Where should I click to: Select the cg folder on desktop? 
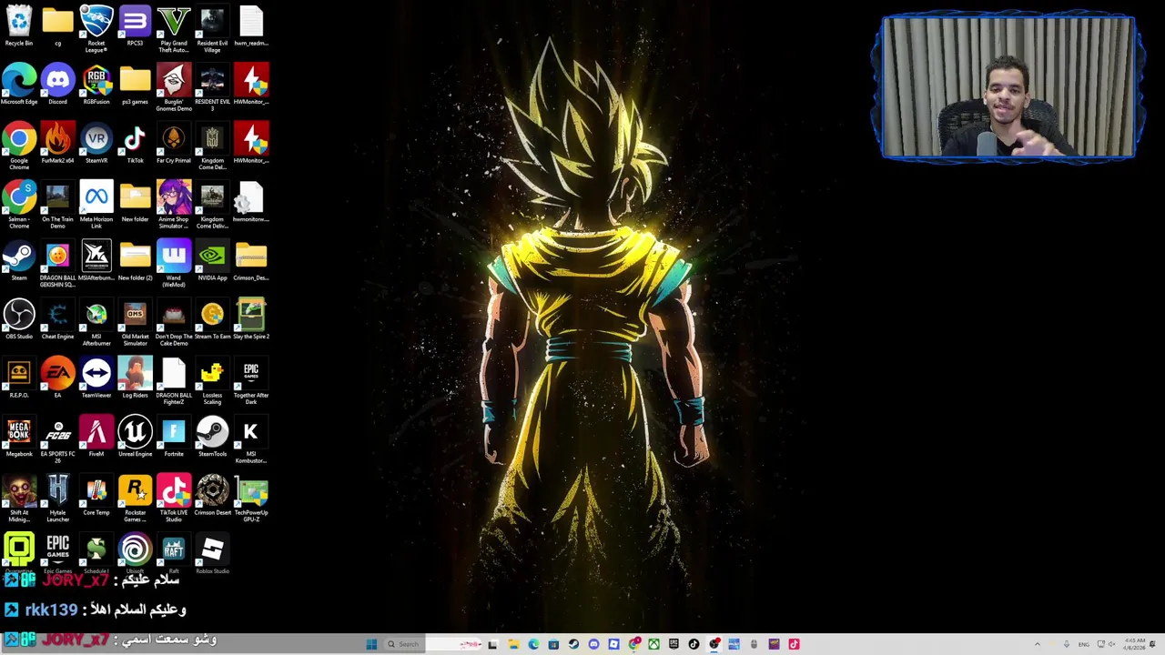click(57, 26)
